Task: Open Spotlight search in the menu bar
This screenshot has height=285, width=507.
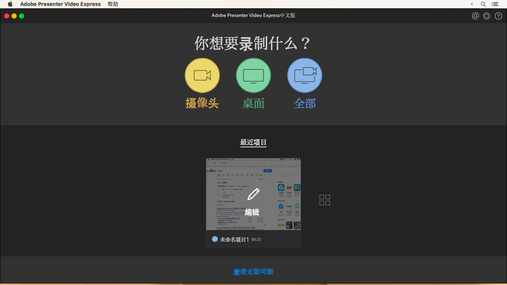Action: pos(483,4)
